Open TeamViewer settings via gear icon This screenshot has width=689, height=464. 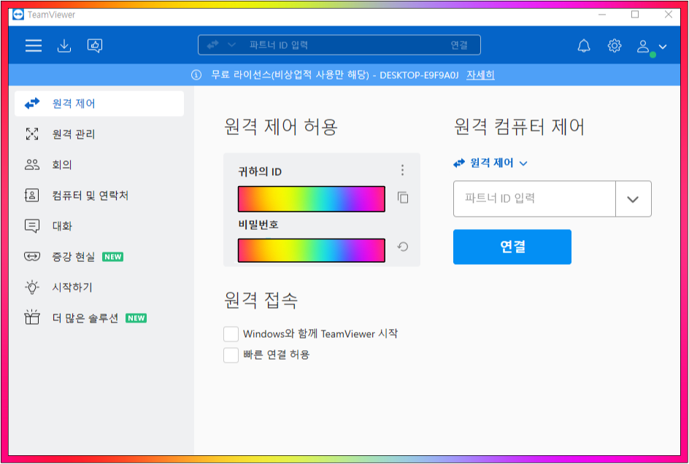point(614,45)
